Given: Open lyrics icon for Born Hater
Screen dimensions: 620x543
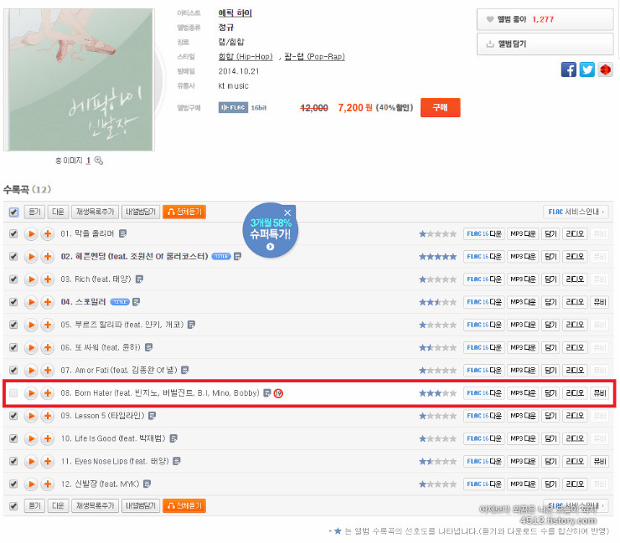Looking at the screenshot, I should point(267,393).
